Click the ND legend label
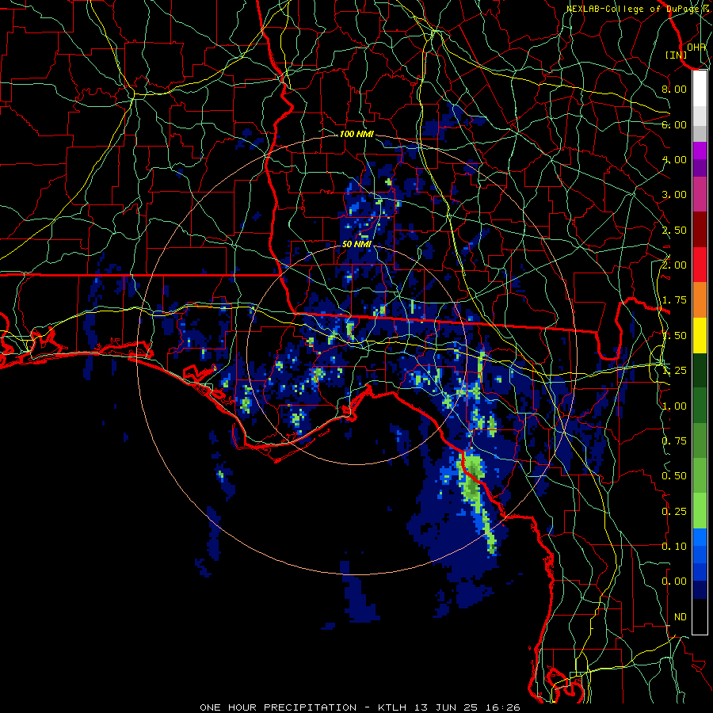 (x=681, y=617)
